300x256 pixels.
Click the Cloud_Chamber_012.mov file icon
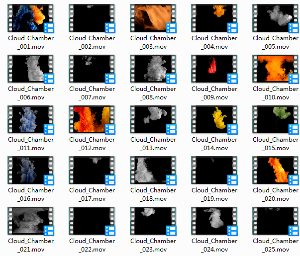(92, 119)
